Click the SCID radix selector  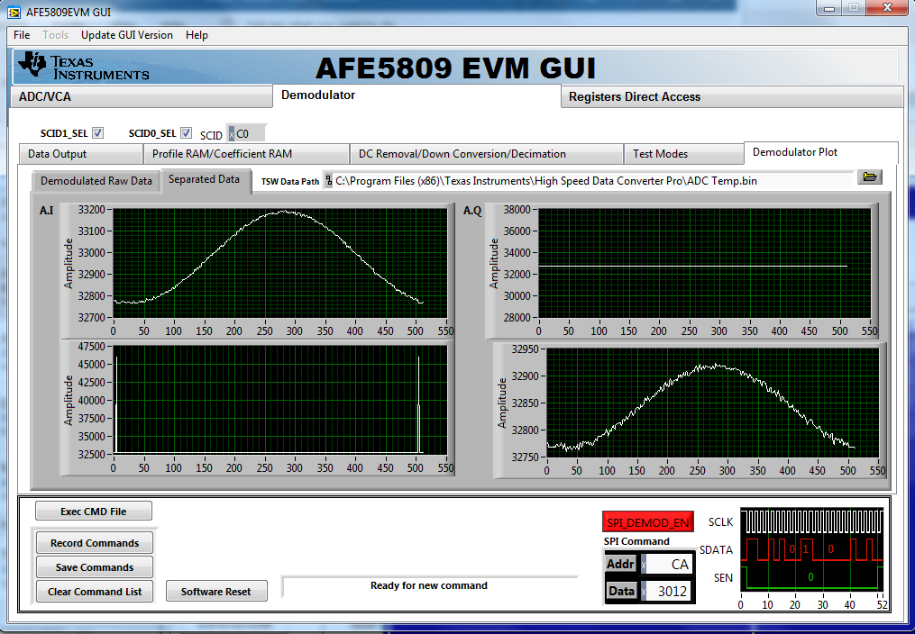231,134
